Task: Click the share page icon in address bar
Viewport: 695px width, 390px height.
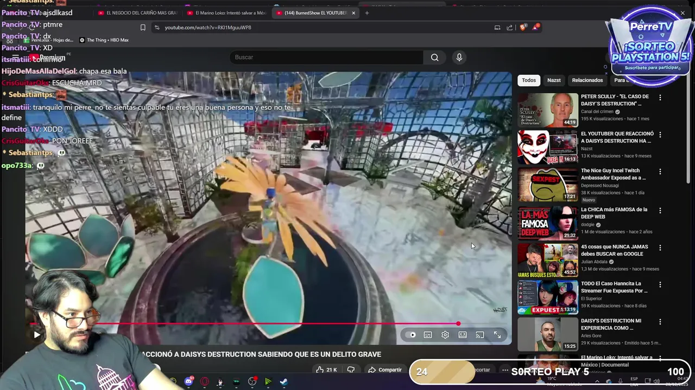Action: coord(509,28)
